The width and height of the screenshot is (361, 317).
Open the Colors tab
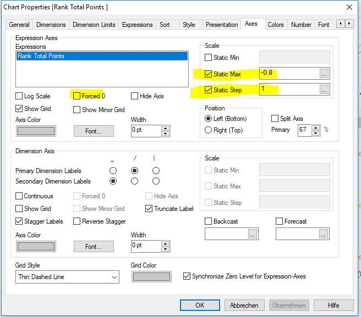point(275,25)
